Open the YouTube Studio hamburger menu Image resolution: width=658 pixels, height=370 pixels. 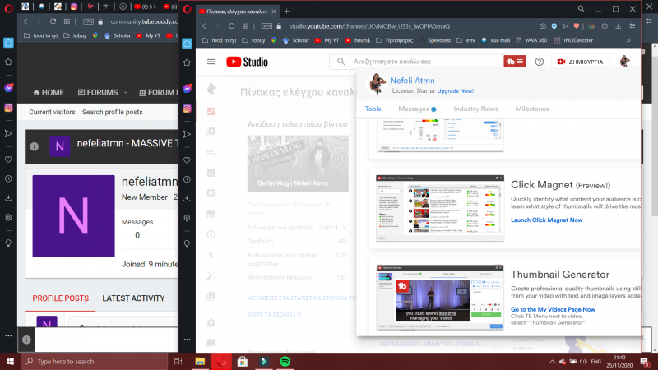(x=211, y=62)
